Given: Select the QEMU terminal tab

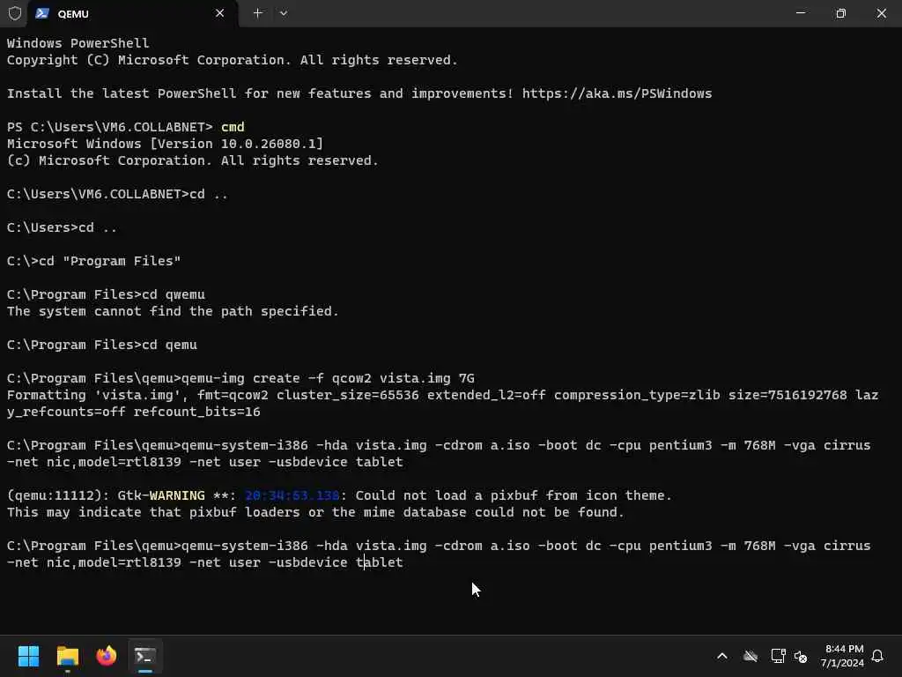Looking at the screenshot, I should (x=133, y=13).
